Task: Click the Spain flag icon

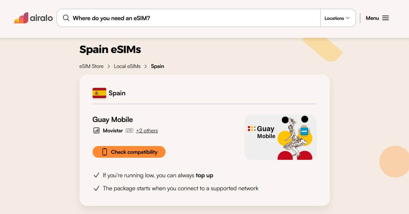Action: click(x=99, y=93)
